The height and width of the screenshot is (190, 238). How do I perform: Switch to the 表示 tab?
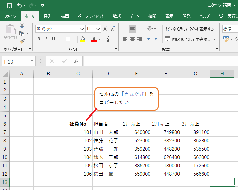click(x=169, y=16)
